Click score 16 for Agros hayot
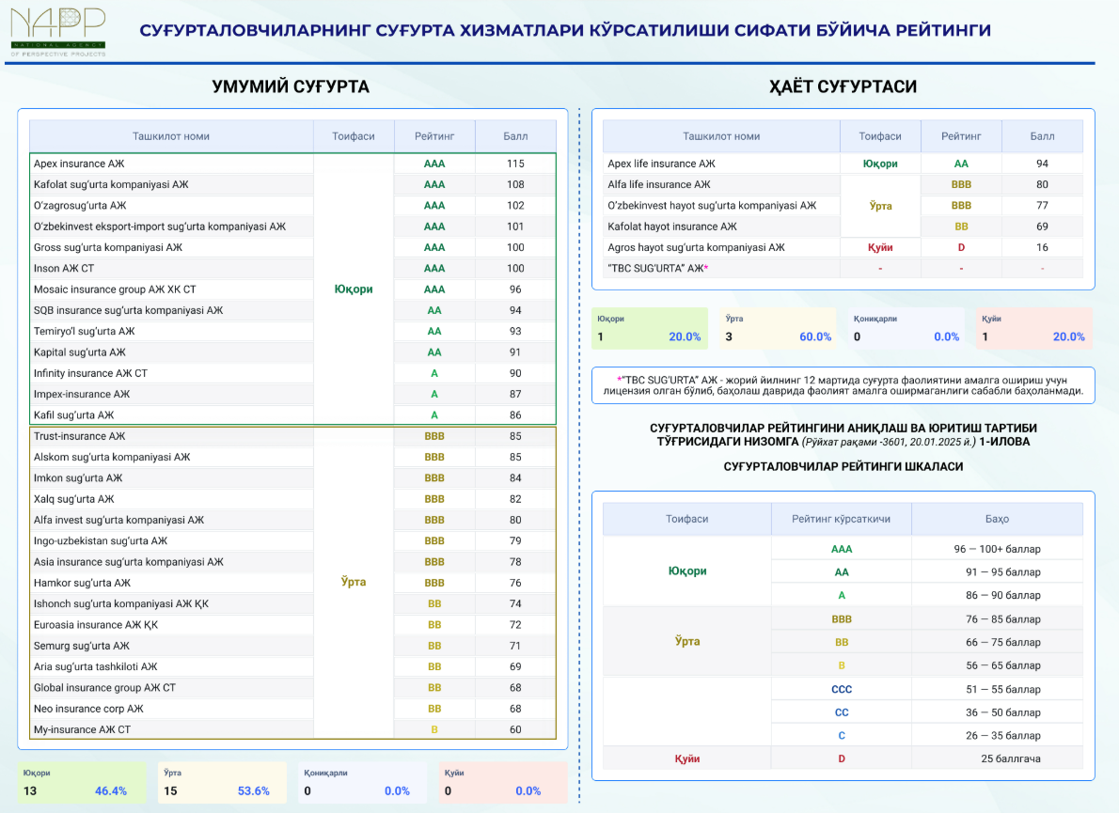 pos(1042,247)
